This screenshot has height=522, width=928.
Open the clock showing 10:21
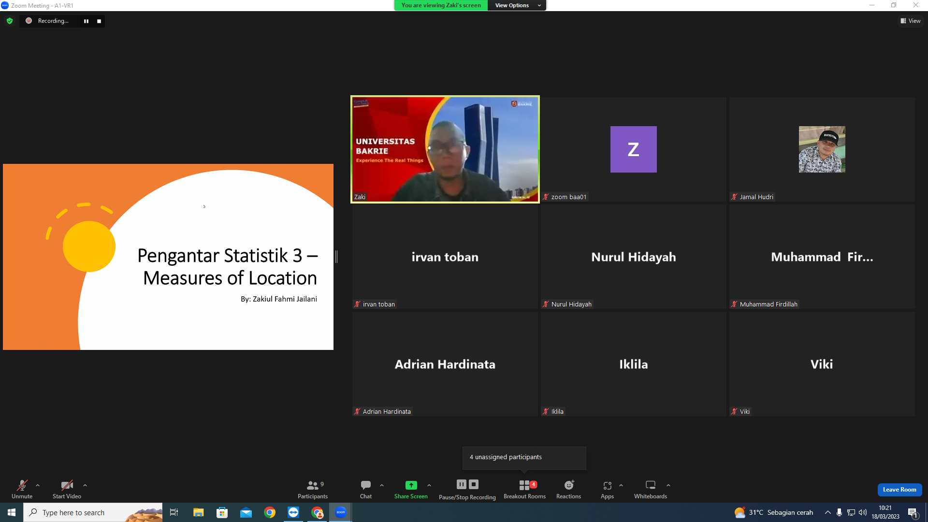[x=885, y=512]
